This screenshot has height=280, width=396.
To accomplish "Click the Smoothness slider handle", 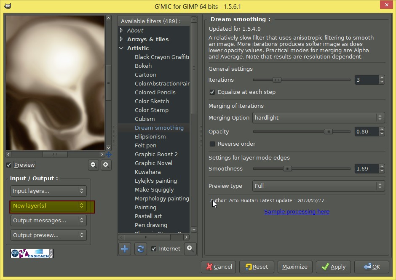I will pos(287,169).
